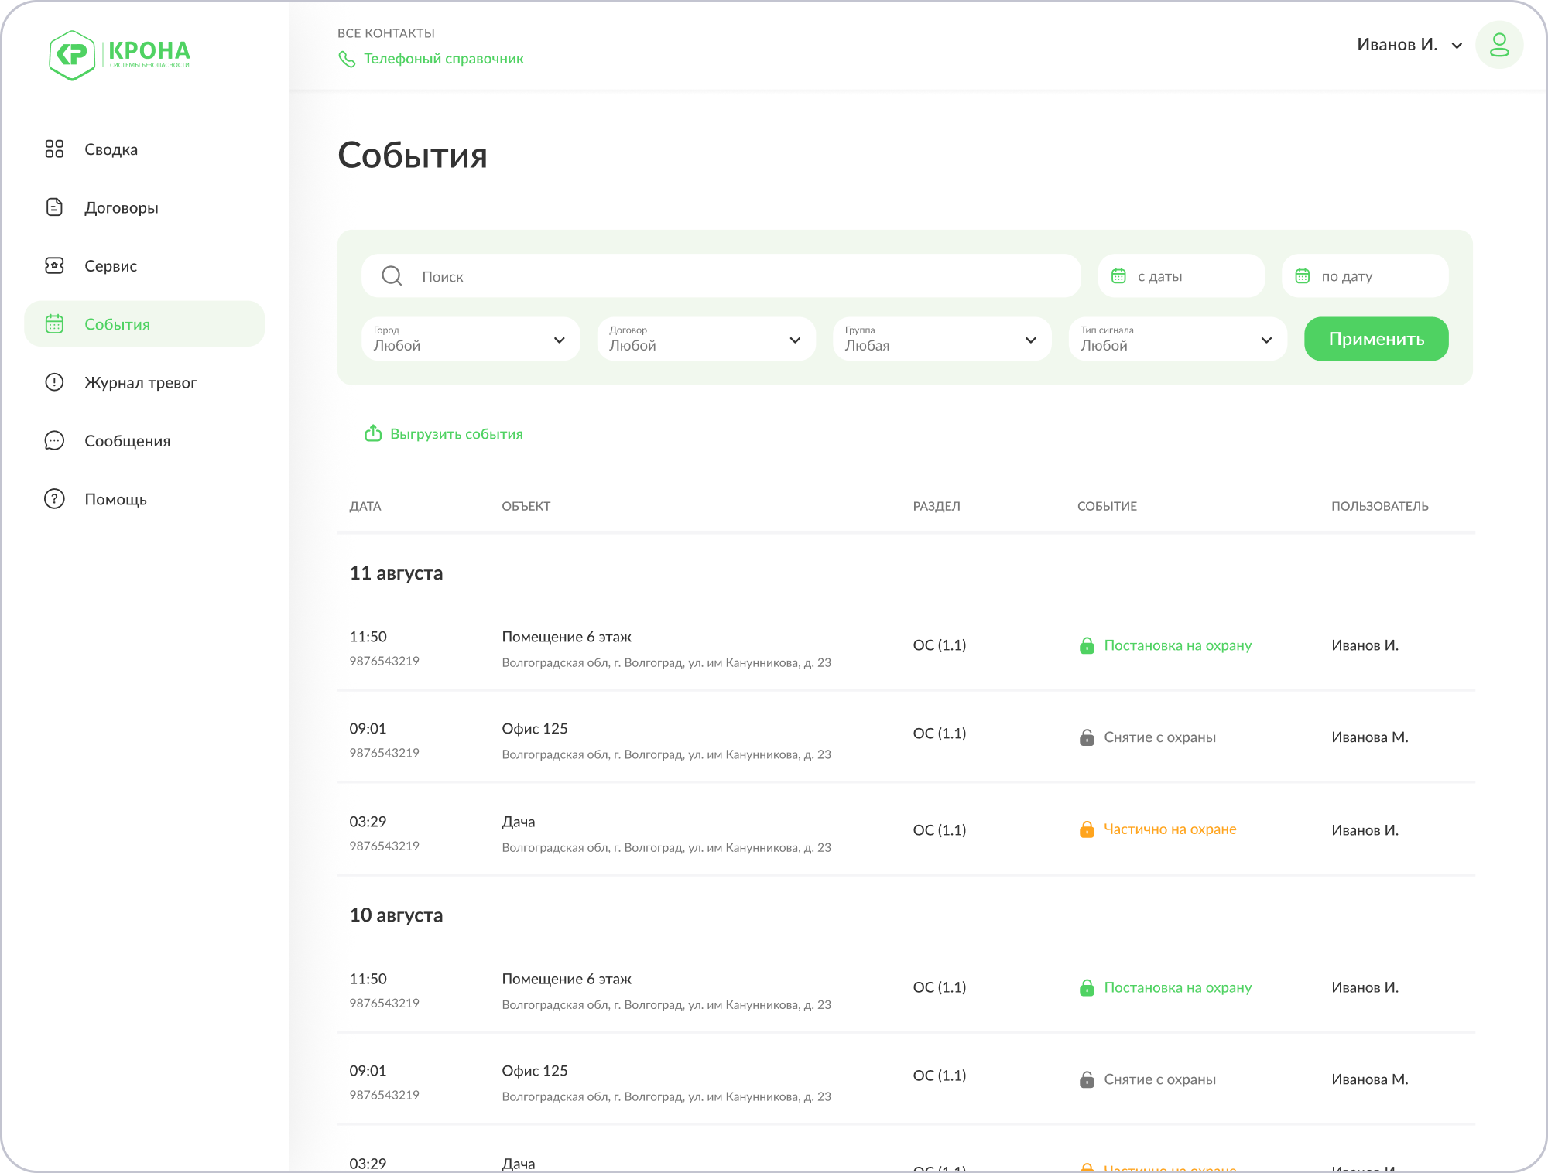
Task: Open the Город dropdown
Action: (471, 339)
